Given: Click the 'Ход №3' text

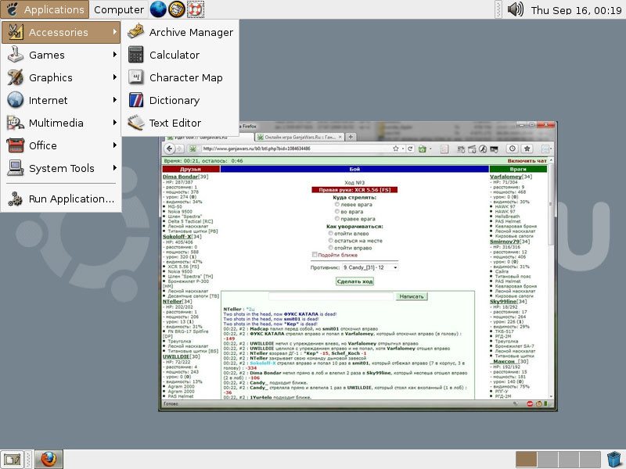Looking at the screenshot, I should (x=354, y=183).
